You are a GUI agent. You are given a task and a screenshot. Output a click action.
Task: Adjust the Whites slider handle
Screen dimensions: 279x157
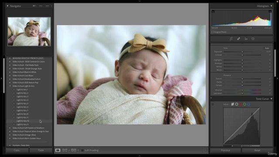242,67
